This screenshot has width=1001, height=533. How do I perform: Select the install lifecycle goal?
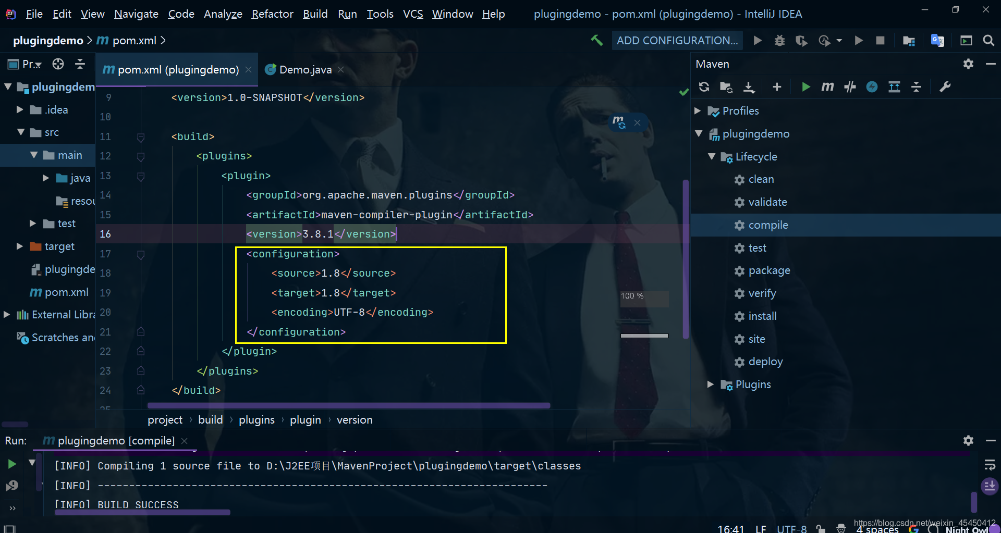(762, 316)
